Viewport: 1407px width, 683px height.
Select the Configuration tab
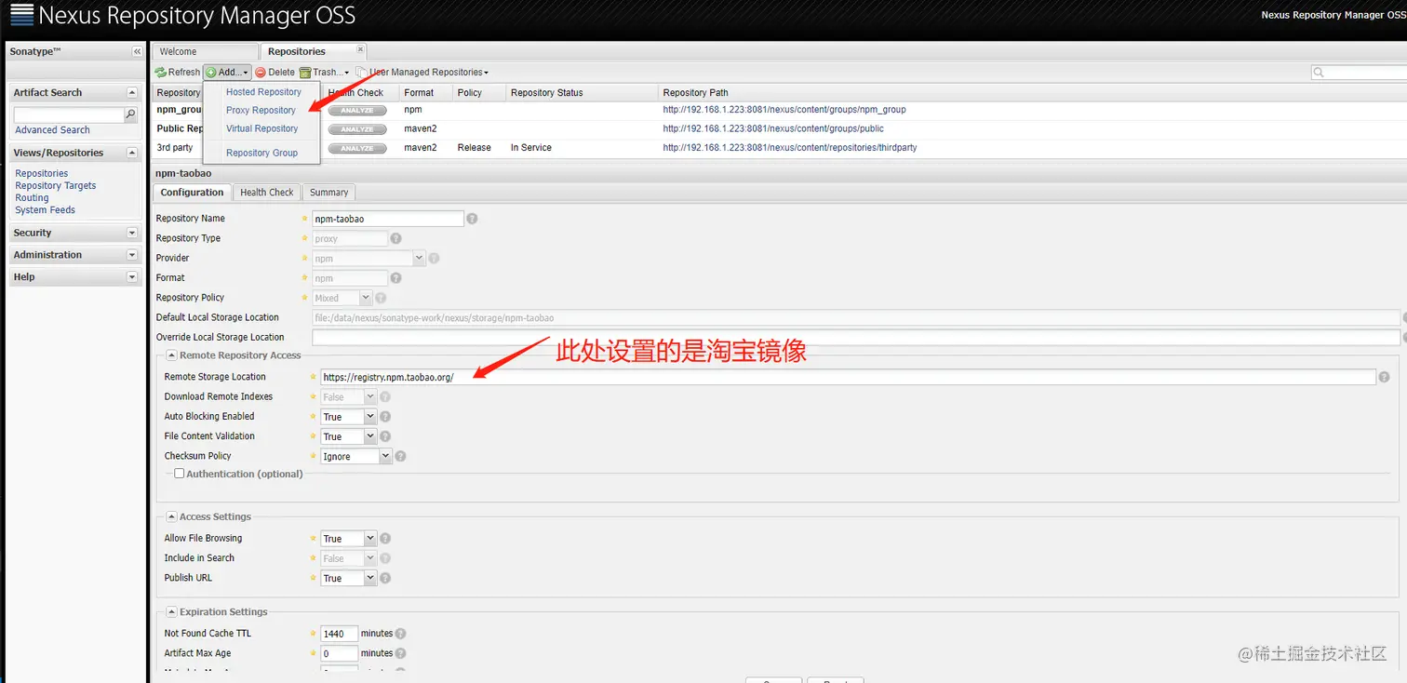(192, 193)
